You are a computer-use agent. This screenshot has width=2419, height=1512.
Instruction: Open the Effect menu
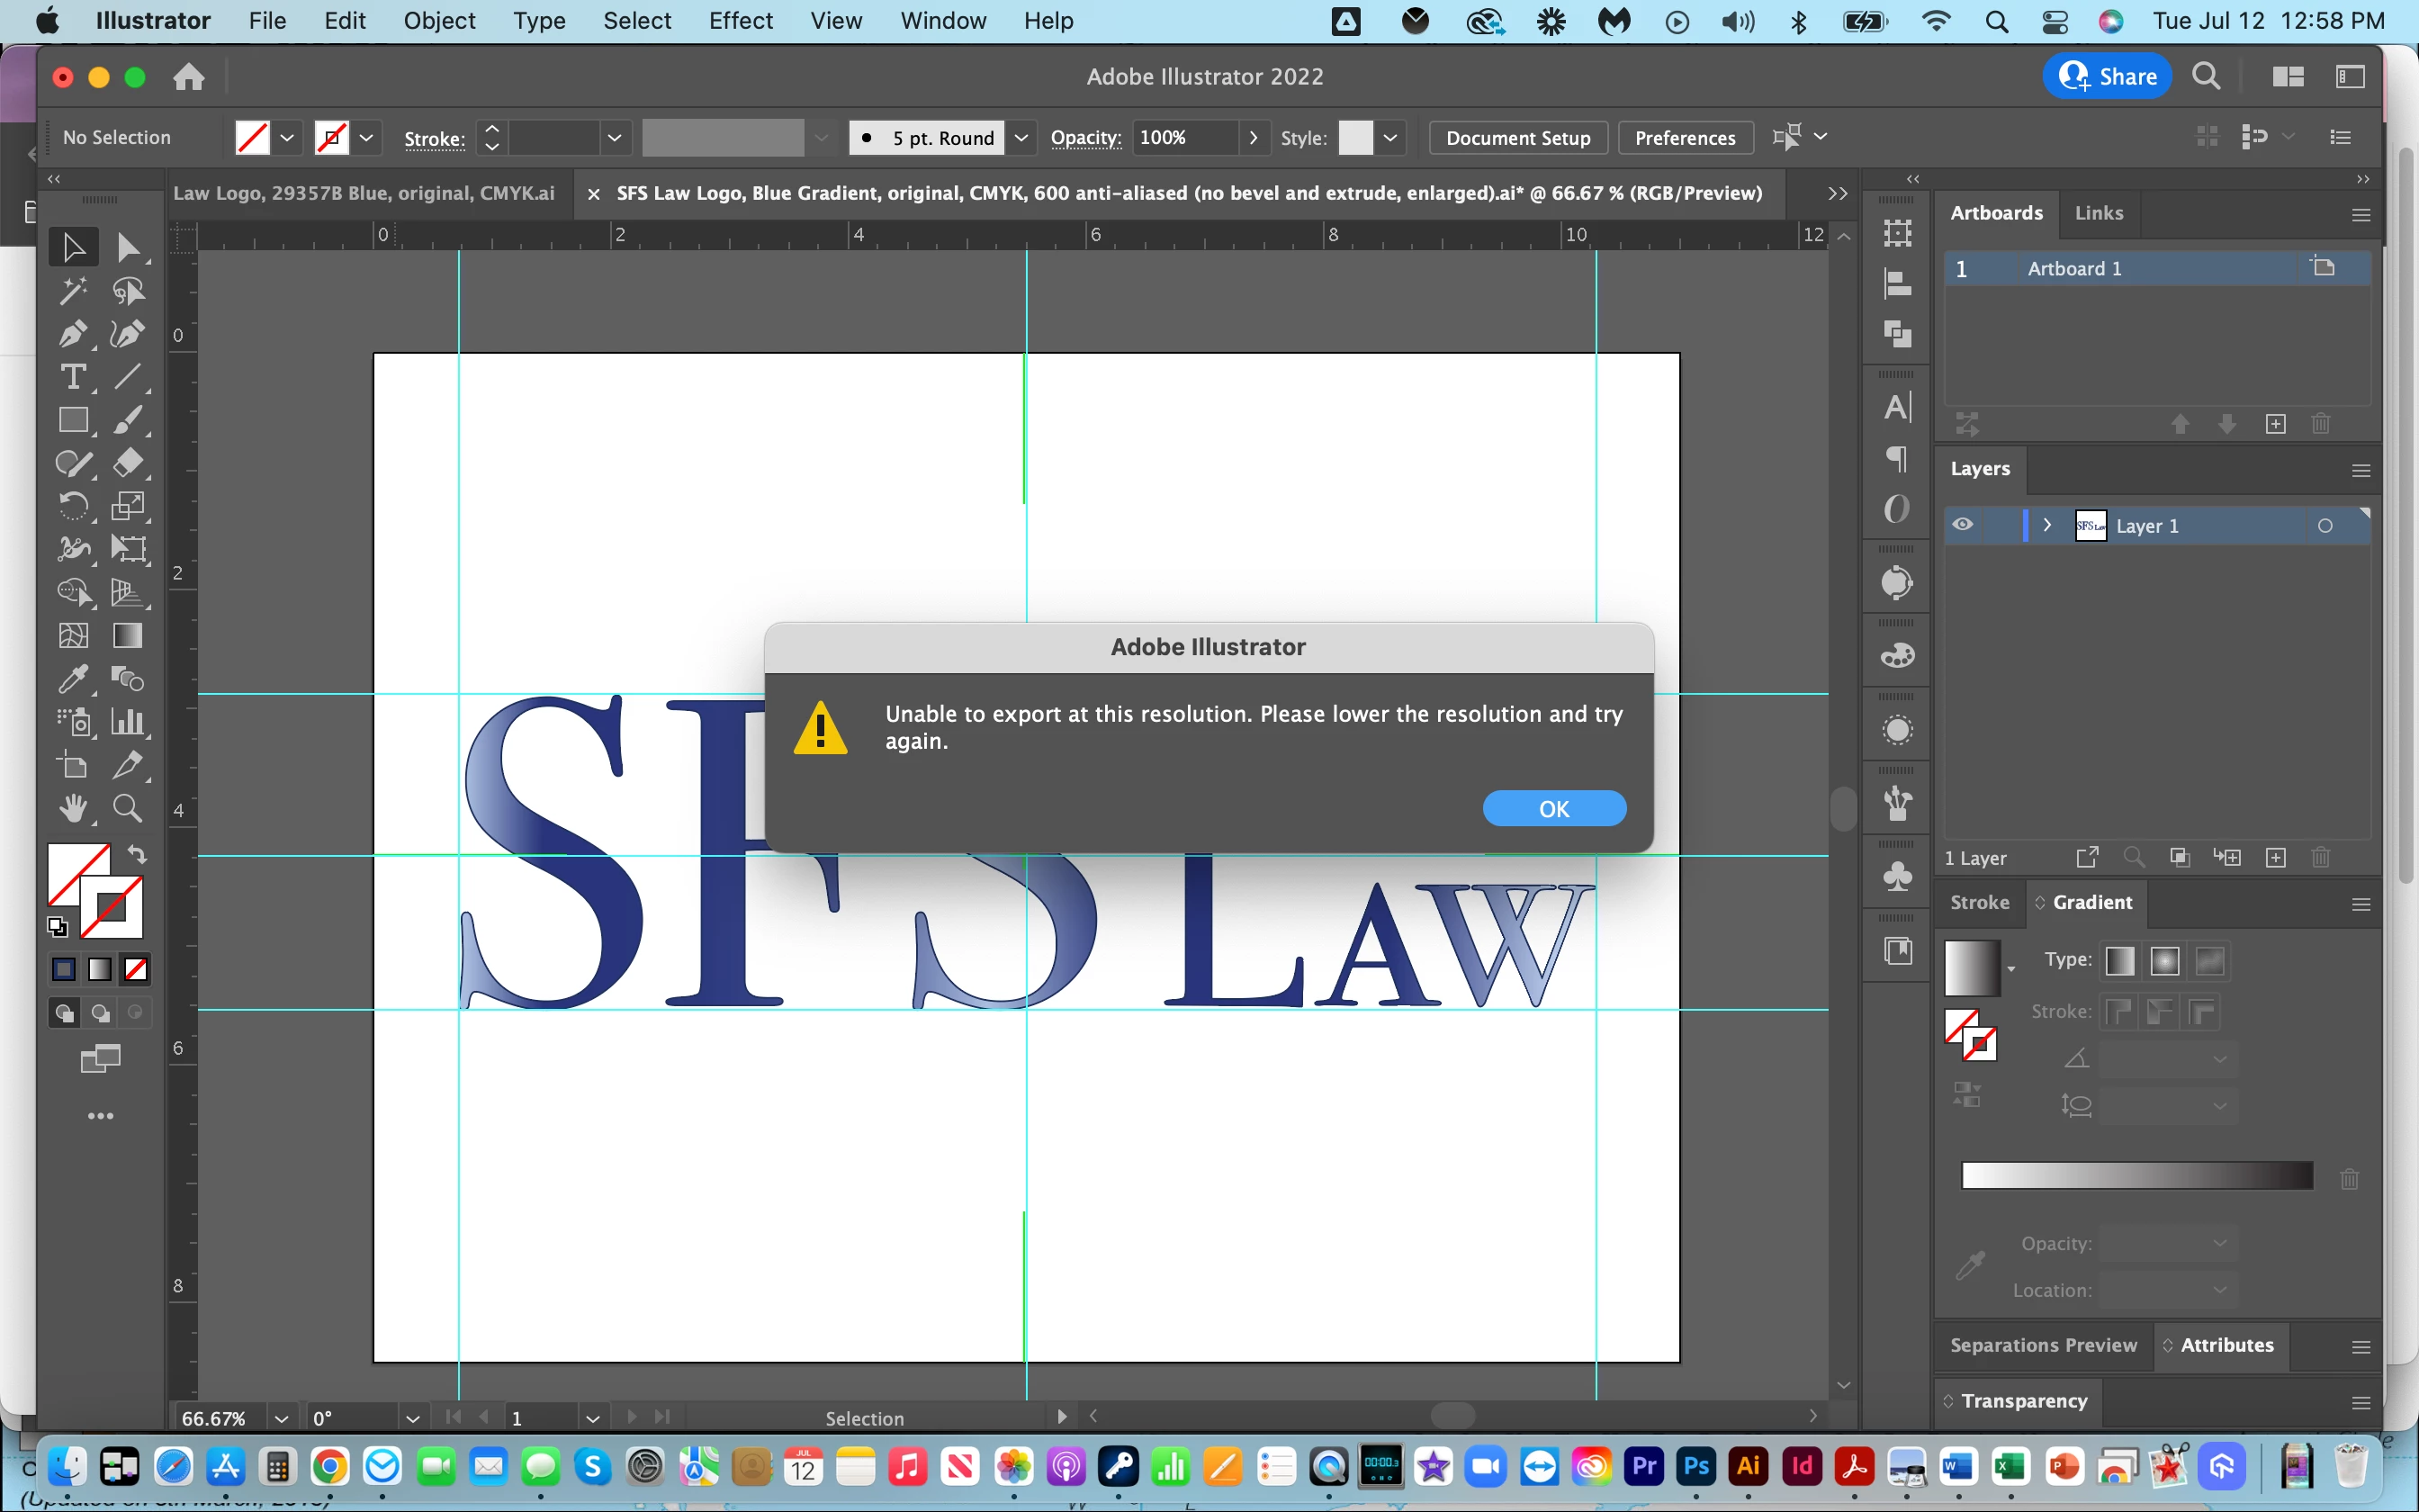coord(740,21)
